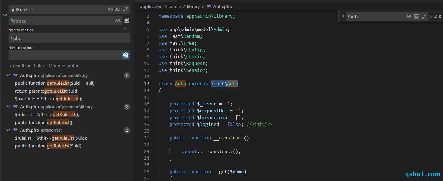
Task: Open the 'Open in editor' link
Action: tap(64, 66)
